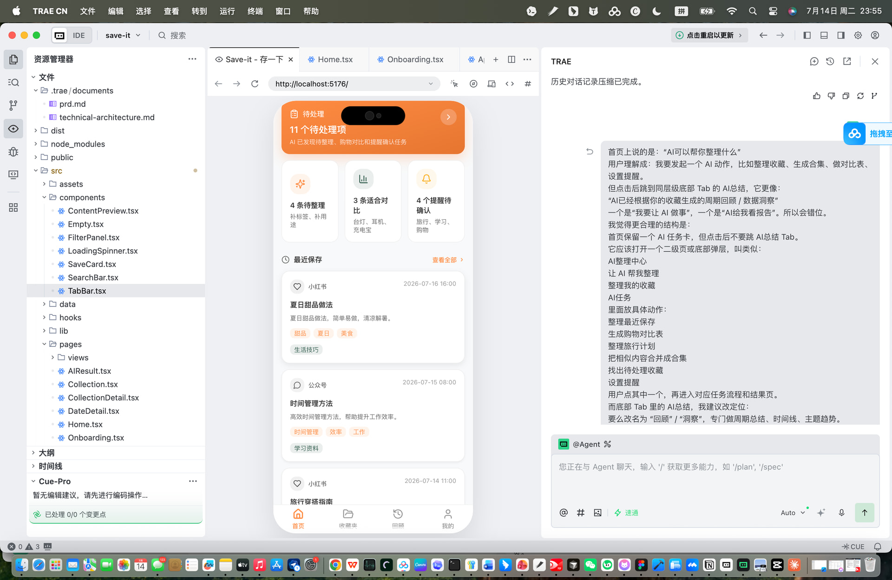Image resolution: width=892 pixels, height=580 pixels.
Task: Open the URL address dropdown arrow
Action: click(x=431, y=84)
